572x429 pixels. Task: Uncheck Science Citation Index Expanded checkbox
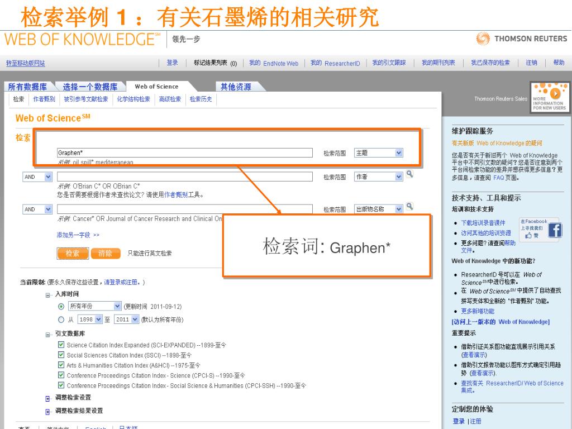tap(61, 344)
